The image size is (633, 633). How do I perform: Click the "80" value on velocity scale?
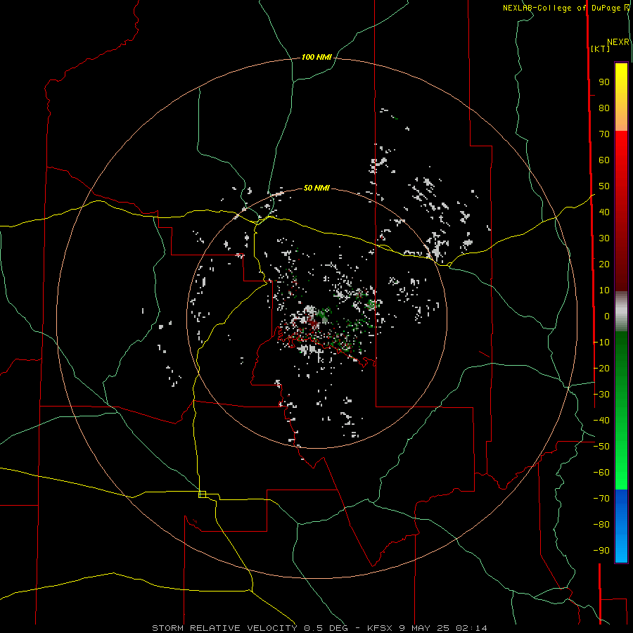point(604,108)
